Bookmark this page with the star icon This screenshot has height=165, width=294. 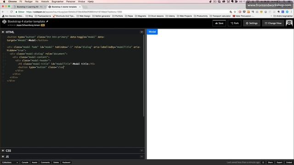[x=235, y=12]
